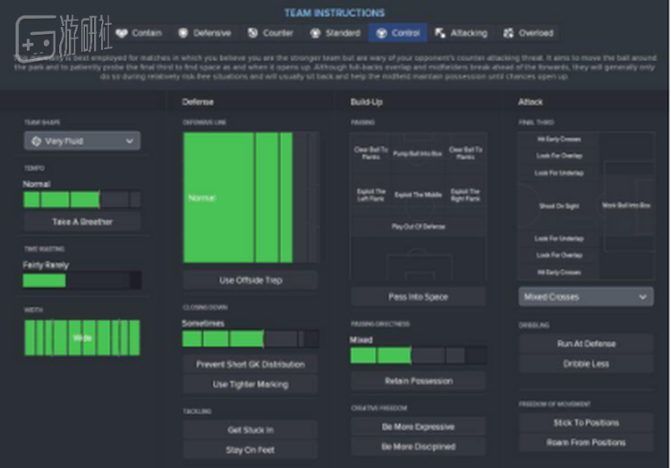This screenshot has height=468, width=671.
Task: Select Work Ball Into Box on pitch
Action: 626,206
